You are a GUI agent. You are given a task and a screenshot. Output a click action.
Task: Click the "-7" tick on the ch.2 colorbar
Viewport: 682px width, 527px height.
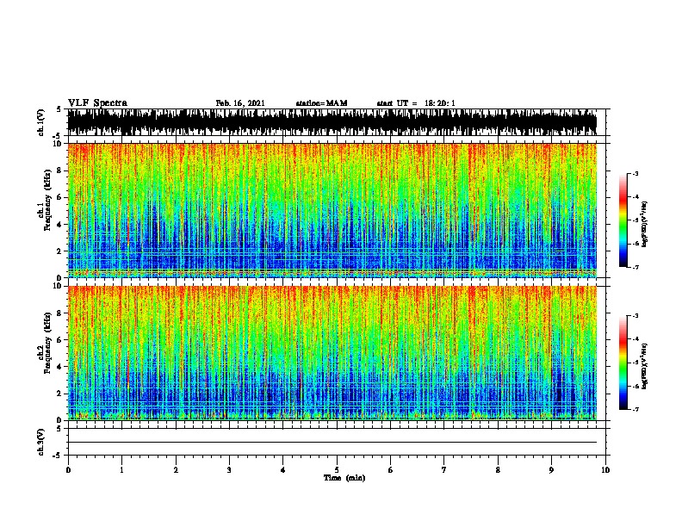pos(635,410)
